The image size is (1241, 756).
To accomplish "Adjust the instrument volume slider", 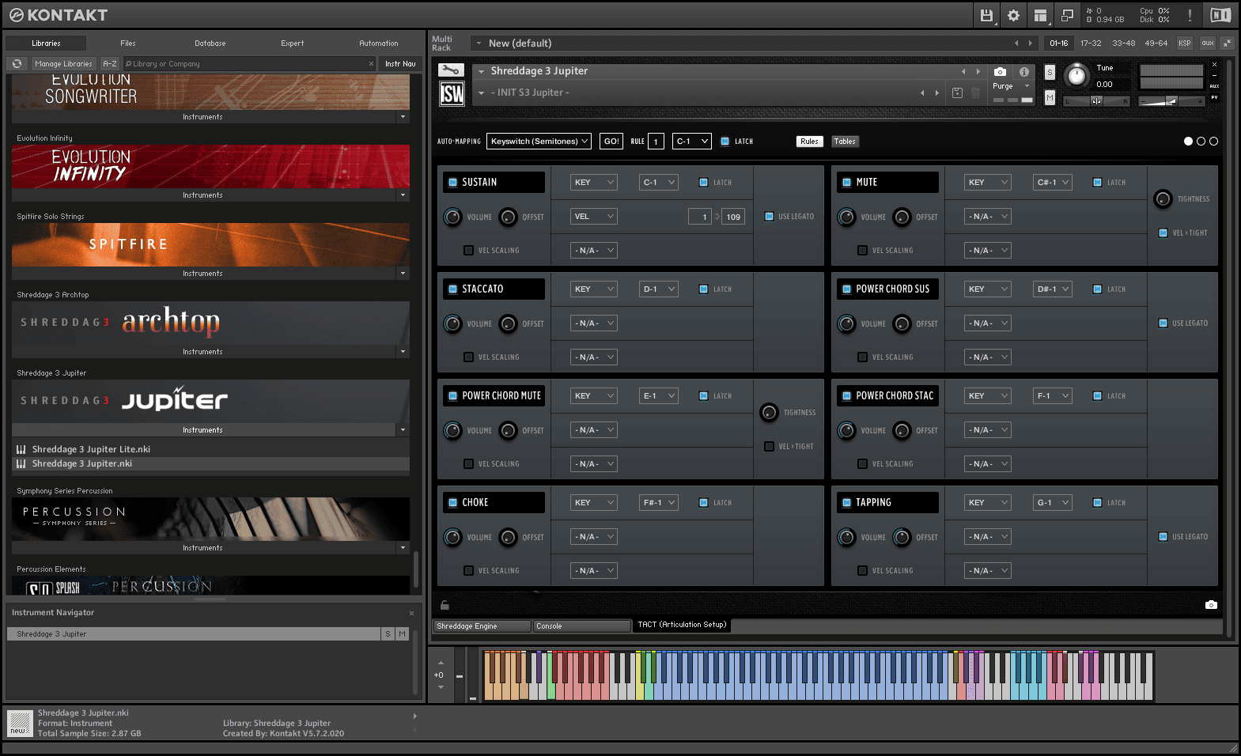I will [1171, 100].
